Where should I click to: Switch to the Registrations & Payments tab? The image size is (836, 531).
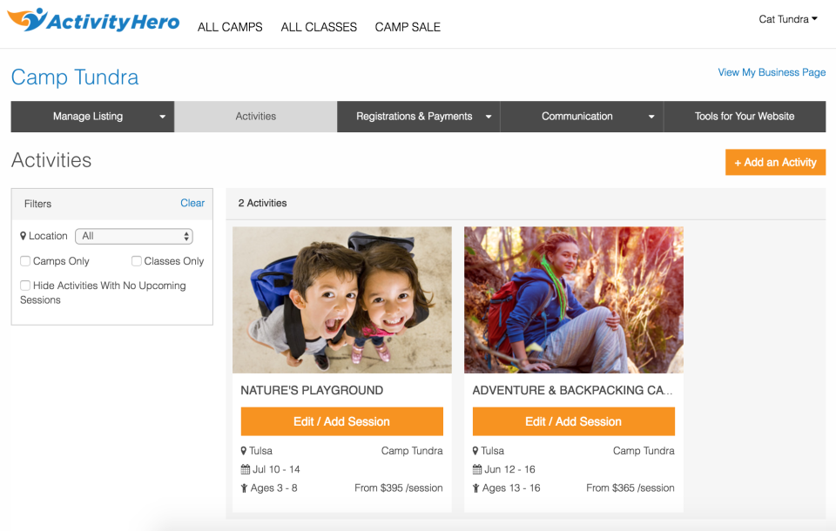pos(418,116)
